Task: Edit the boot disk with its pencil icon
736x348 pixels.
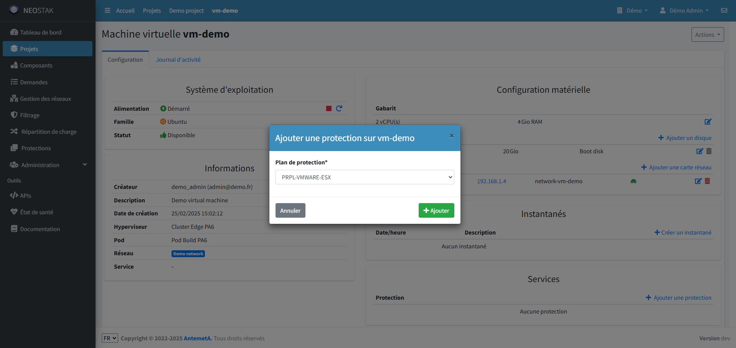Action: pos(700,151)
